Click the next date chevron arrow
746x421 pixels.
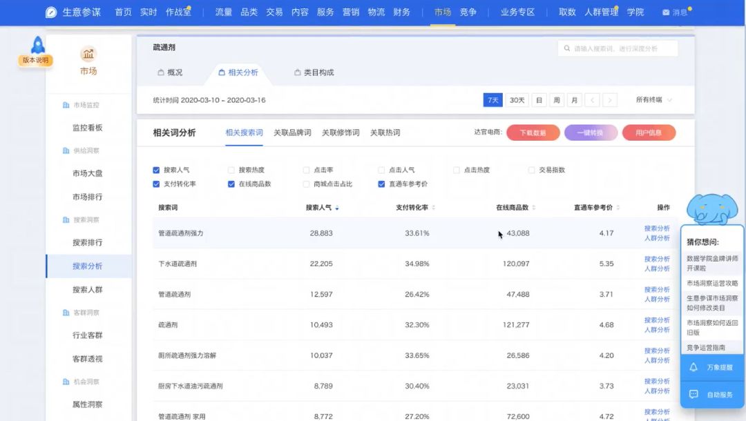[x=609, y=99]
